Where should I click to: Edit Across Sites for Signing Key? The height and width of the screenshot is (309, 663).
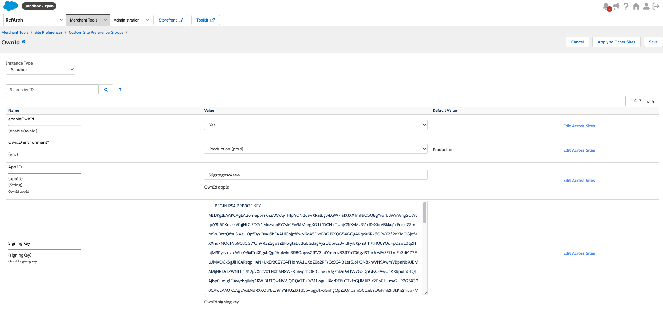coord(579,253)
